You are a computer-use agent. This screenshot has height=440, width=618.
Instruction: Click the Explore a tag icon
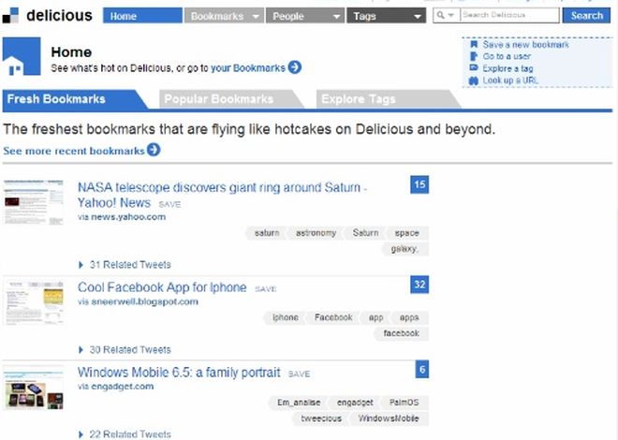(474, 67)
